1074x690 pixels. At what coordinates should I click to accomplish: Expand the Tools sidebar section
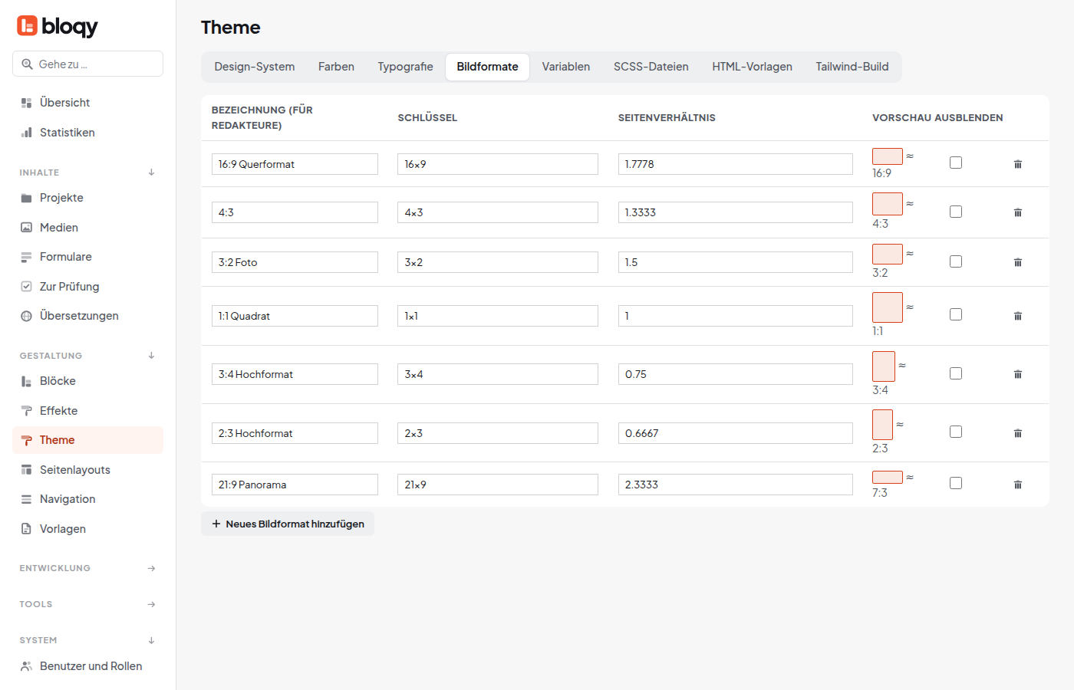coord(151,604)
